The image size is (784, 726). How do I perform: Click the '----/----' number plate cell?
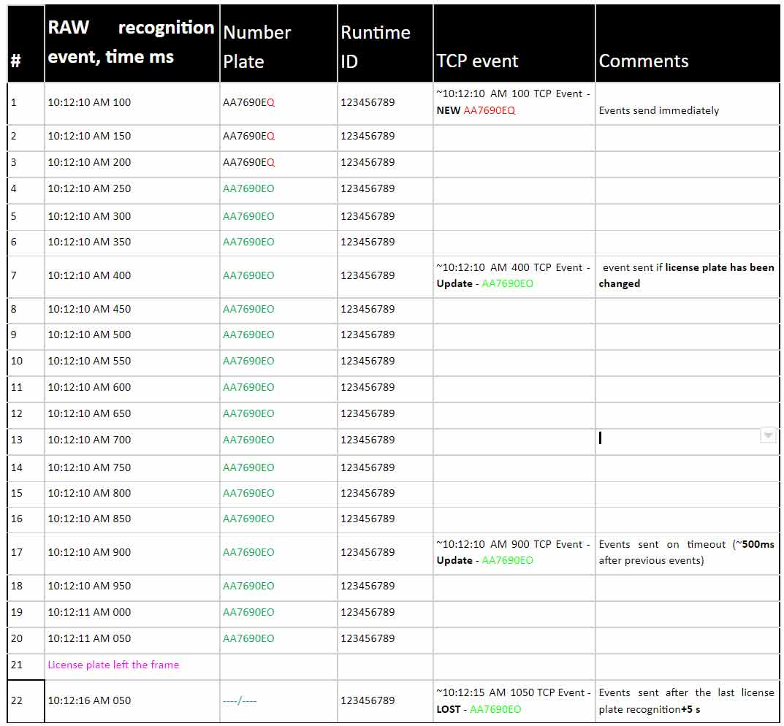[240, 700]
